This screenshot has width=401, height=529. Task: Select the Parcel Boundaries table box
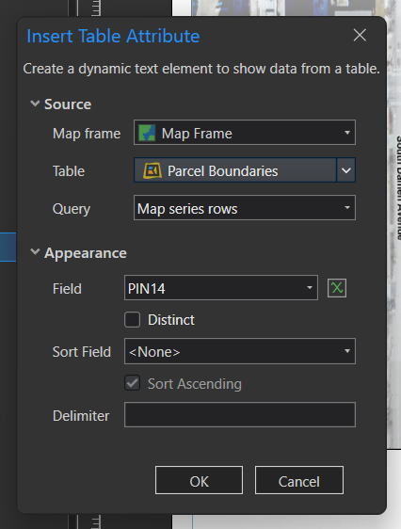(x=235, y=170)
